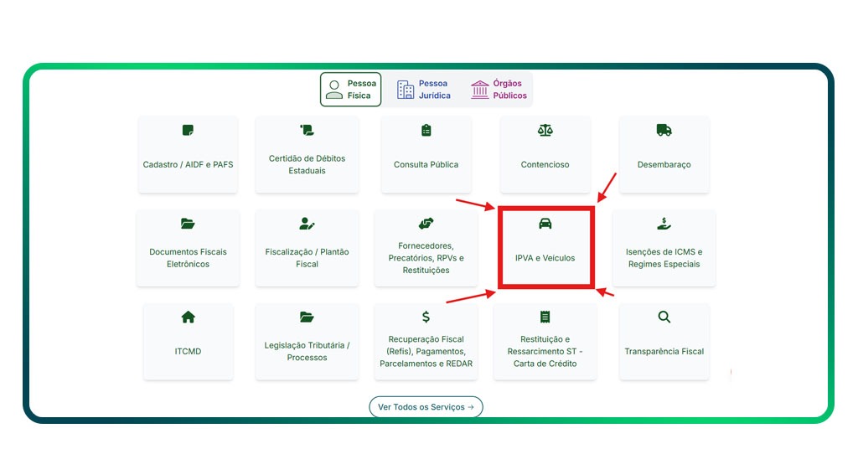
Task: Click the dollar sign icon for Recuperação Fiscal
Action: [x=426, y=317]
